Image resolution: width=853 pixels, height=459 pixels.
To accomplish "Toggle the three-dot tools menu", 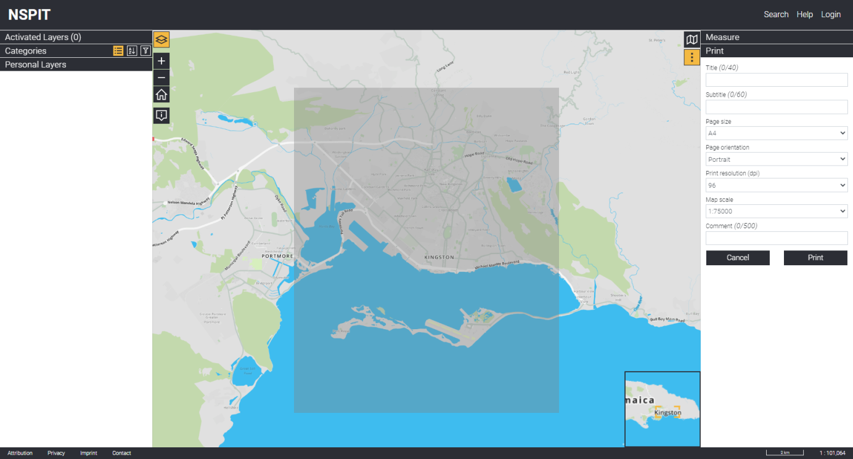I will (x=692, y=57).
